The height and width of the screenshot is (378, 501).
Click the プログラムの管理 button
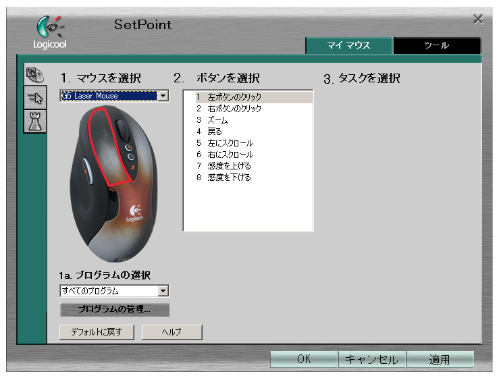pos(114,310)
